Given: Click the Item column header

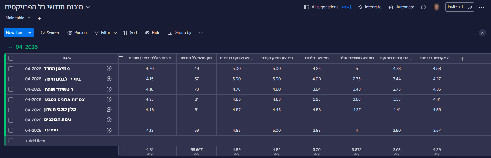Looking at the screenshot, I should pos(67,58).
